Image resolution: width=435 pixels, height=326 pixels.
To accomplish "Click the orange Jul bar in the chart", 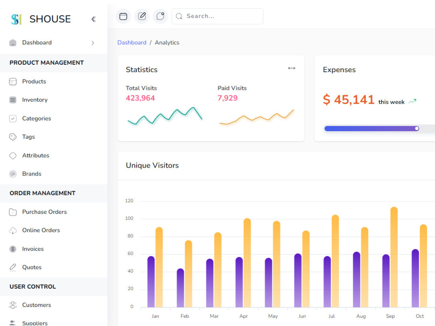I will 335,261.
